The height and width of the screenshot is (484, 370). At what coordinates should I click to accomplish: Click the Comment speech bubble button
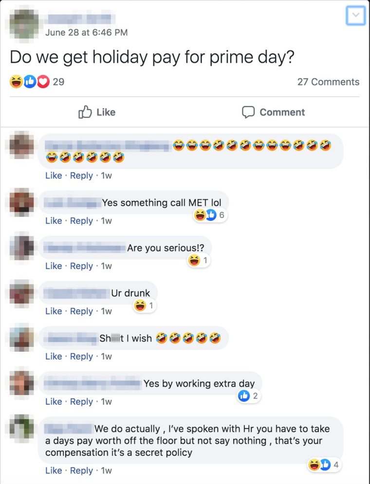[x=273, y=112]
